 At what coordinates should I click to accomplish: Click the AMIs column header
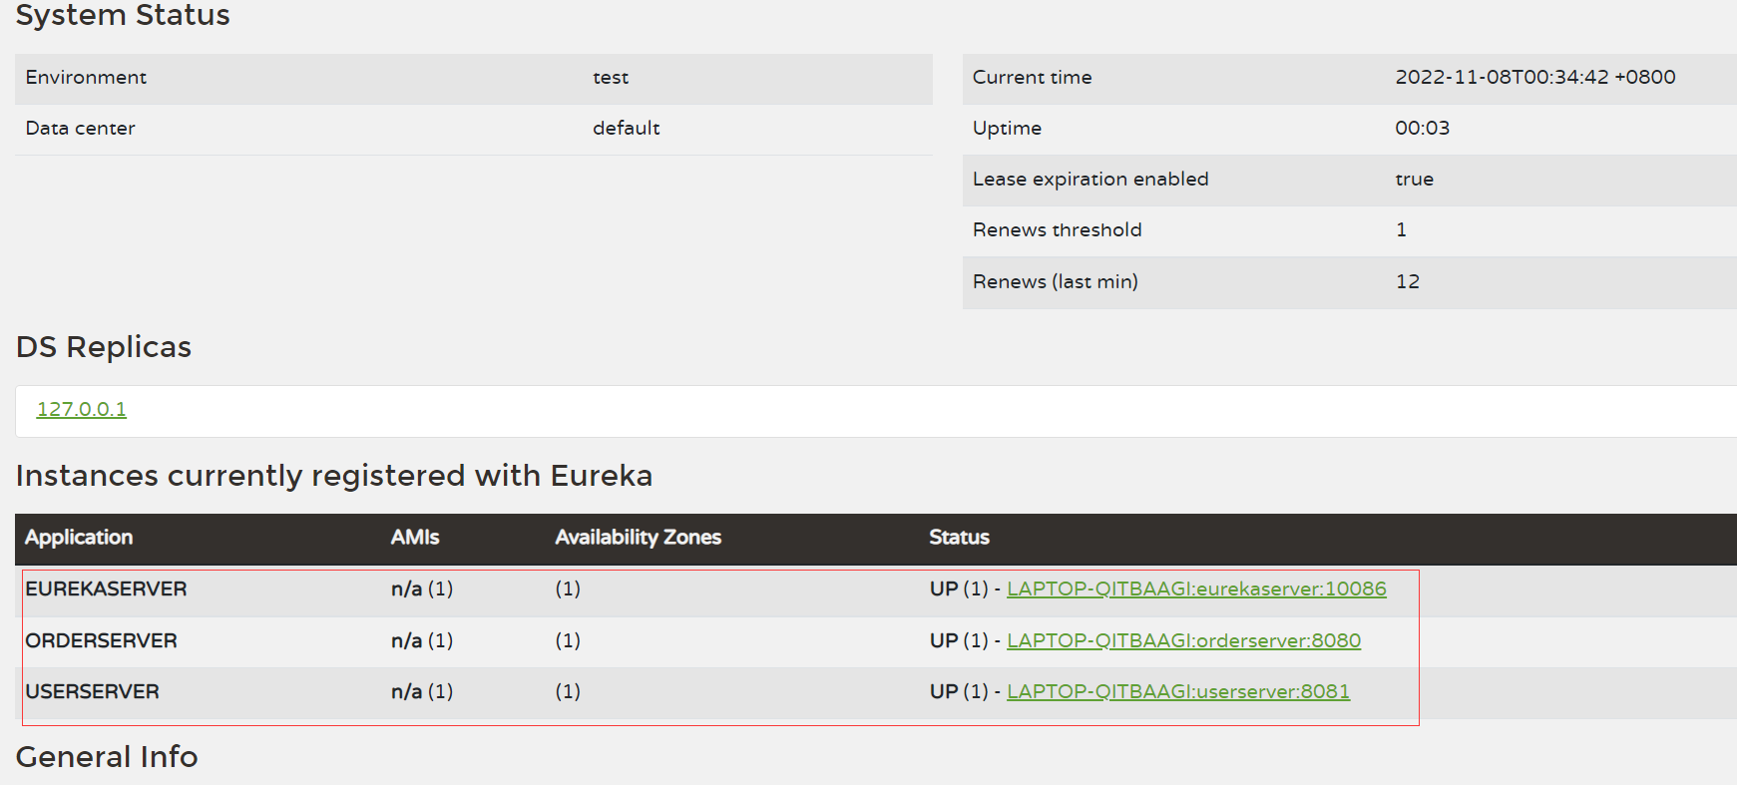[415, 537]
